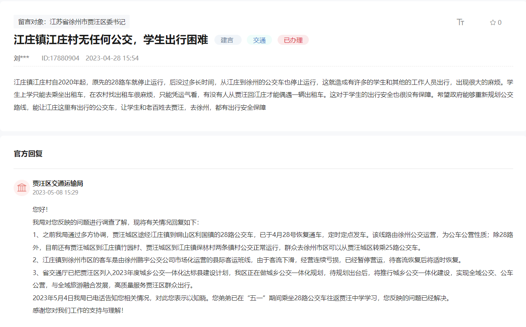Click the Tt font size adjustment icon
Screen dimensions: 526x327
(x=461, y=22)
